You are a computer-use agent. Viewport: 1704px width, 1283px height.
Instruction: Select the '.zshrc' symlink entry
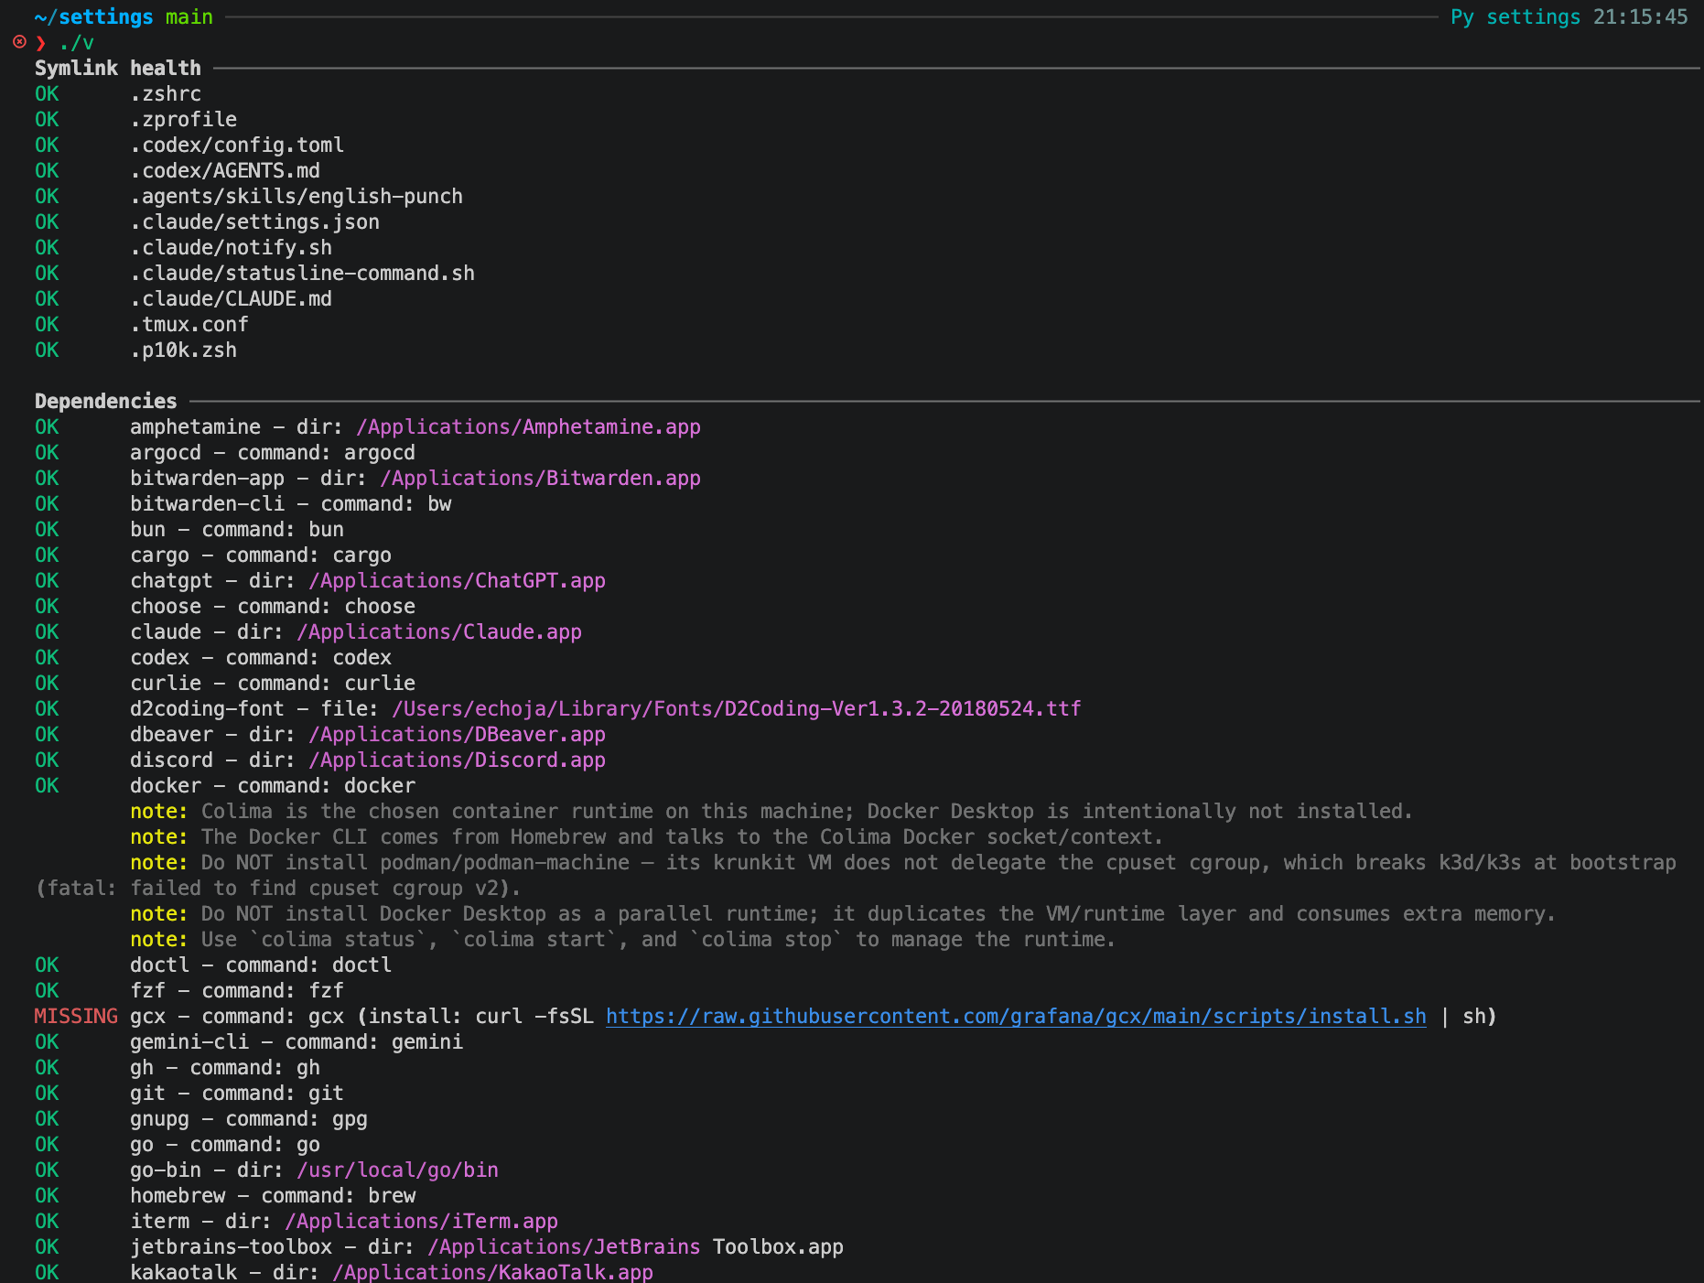click(x=166, y=94)
